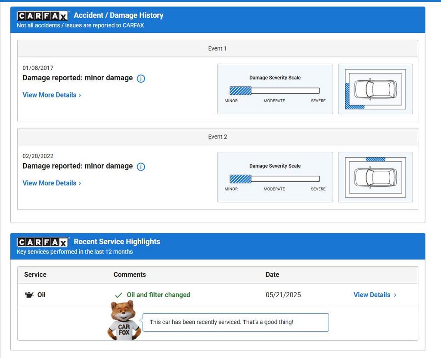441x358 pixels.
Task: Click the Oil and filter changed comment
Action: (x=158, y=295)
